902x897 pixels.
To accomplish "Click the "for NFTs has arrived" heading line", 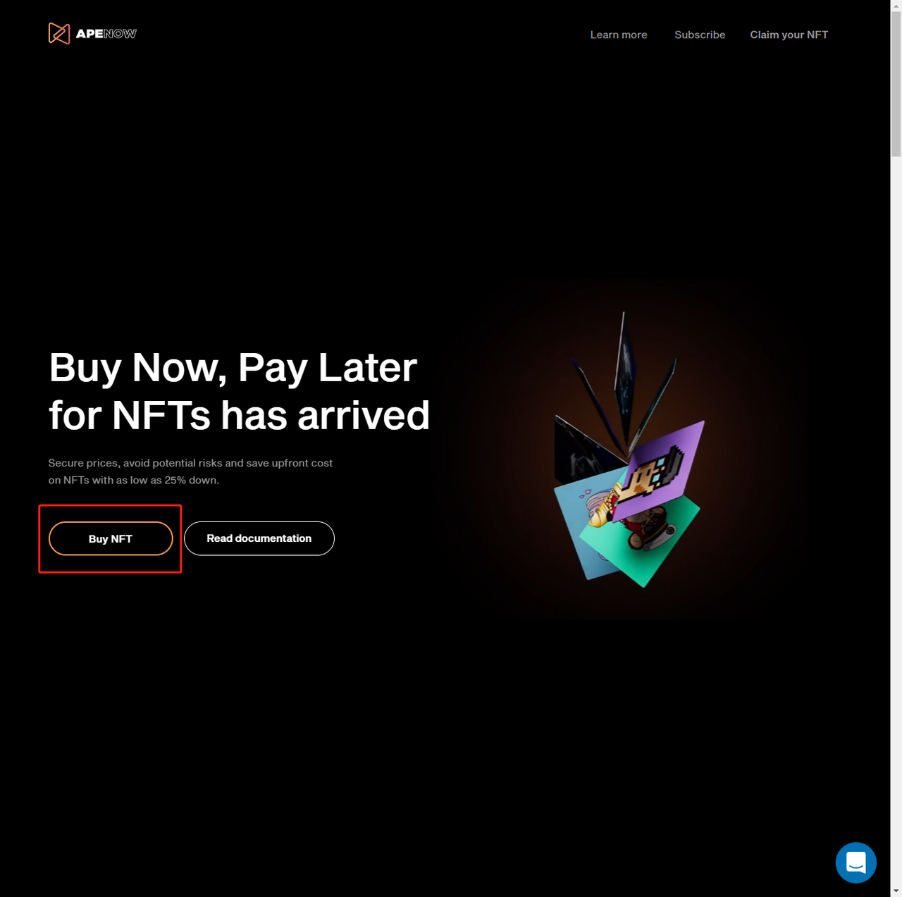I will pos(239,415).
